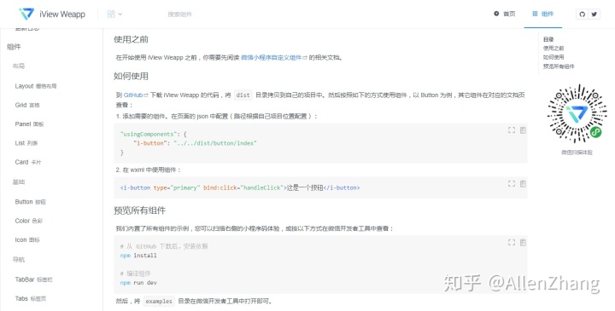
Task: Click the WeChat mini program QR code
Action: tap(577, 114)
